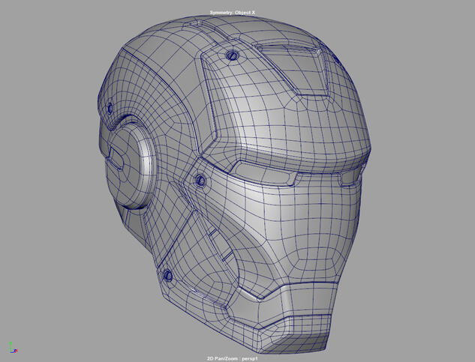Screen dimensions: 475x362
Task: Select the central hinge bolt beside the cheek
Action: point(201,180)
